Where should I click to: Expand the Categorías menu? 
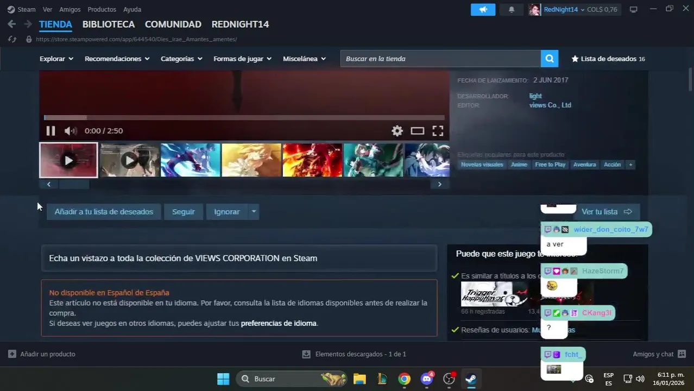[181, 59]
